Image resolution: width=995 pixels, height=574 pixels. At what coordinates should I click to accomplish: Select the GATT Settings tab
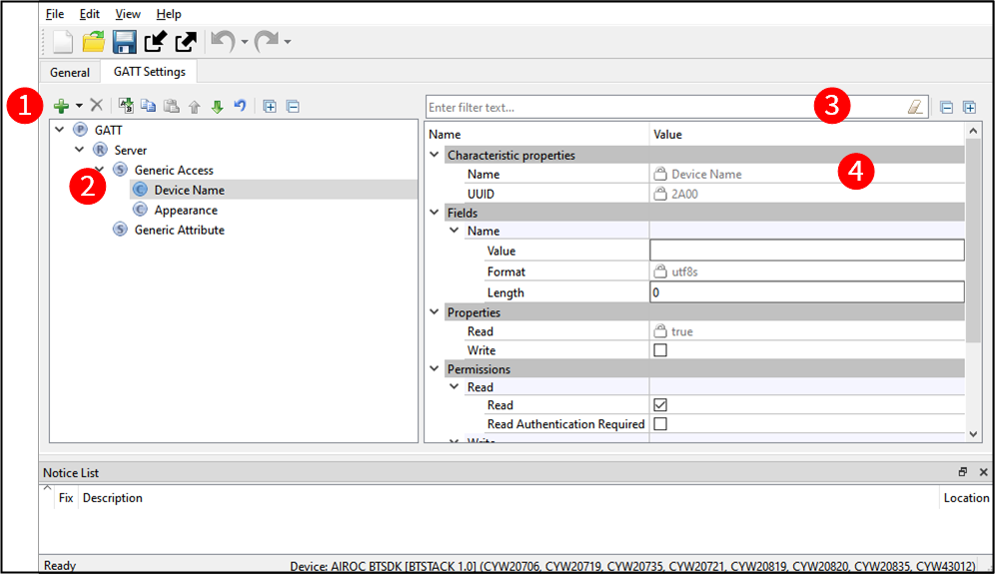coord(150,72)
